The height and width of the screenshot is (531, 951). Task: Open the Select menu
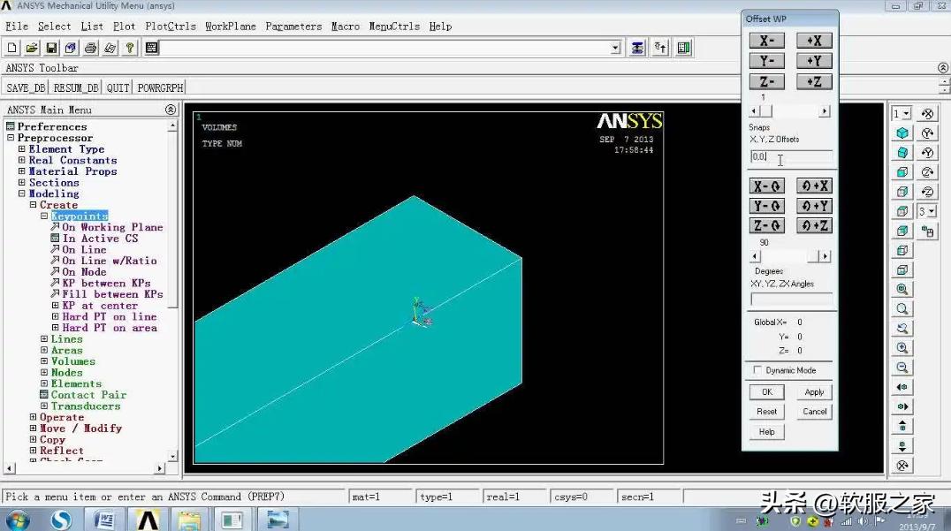pos(54,27)
